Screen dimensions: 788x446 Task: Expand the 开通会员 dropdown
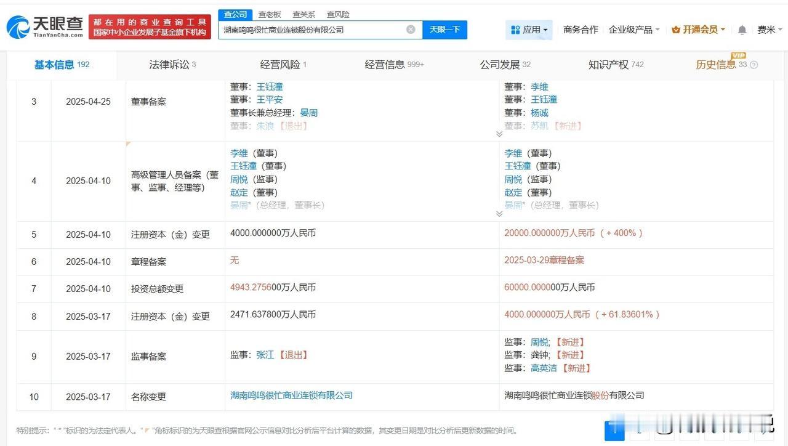click(699, 30)
